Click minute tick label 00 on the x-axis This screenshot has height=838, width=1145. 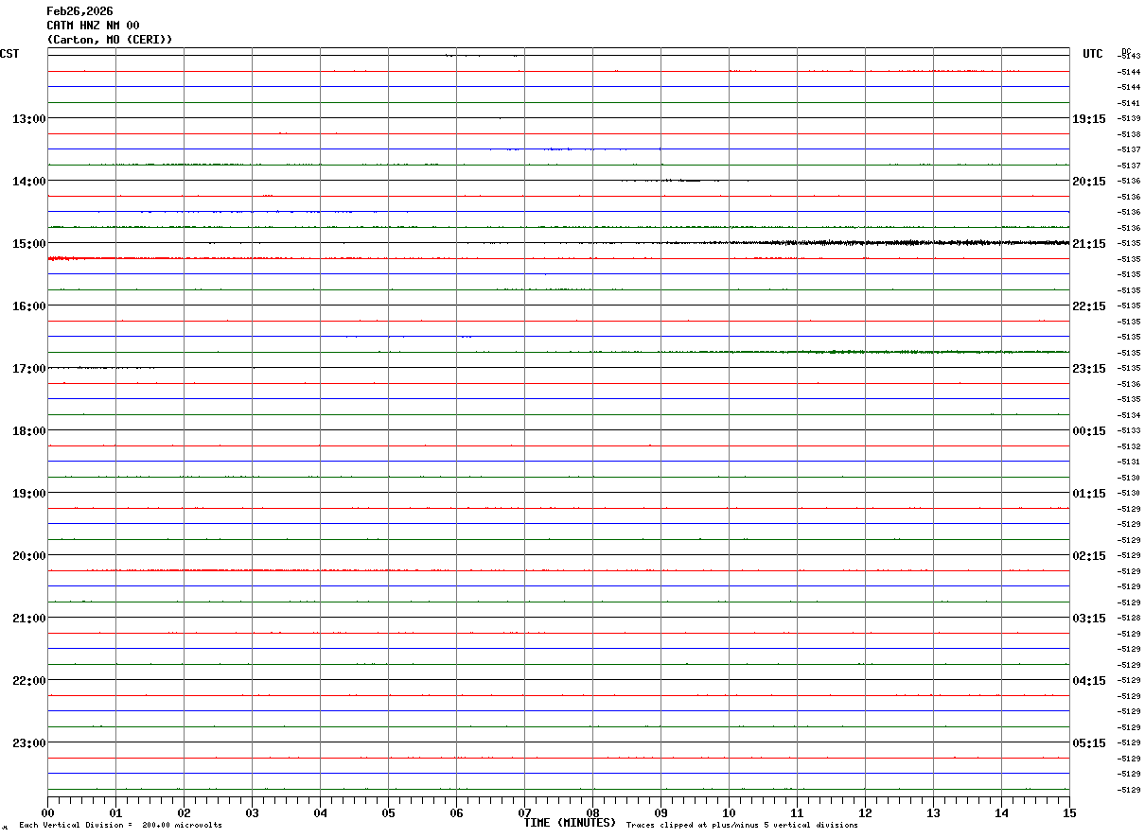coord(47,812)
